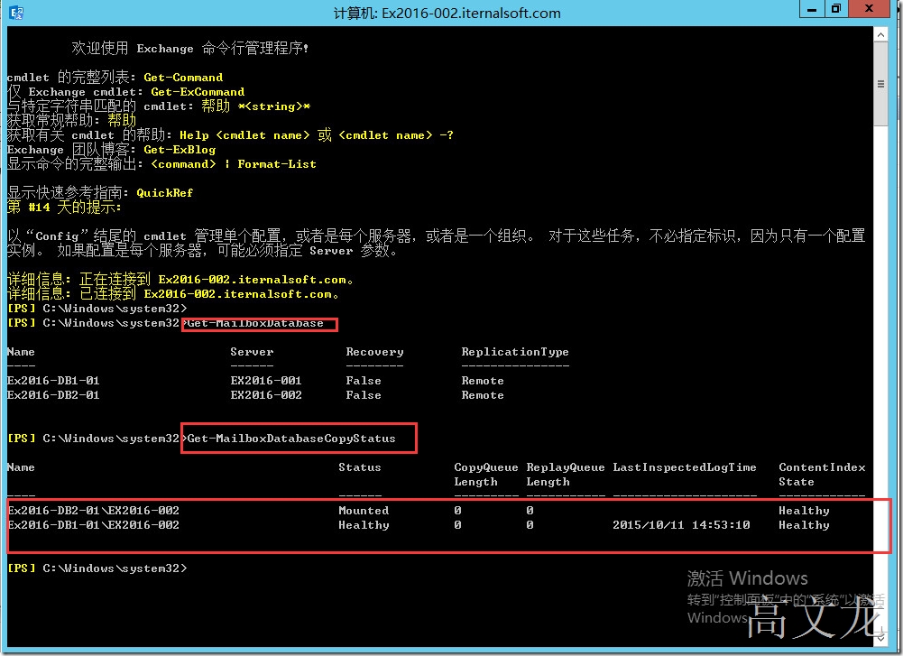Click the CopyQueue Length column header
This screenshot has width=903, height=656.
point(486,475)
